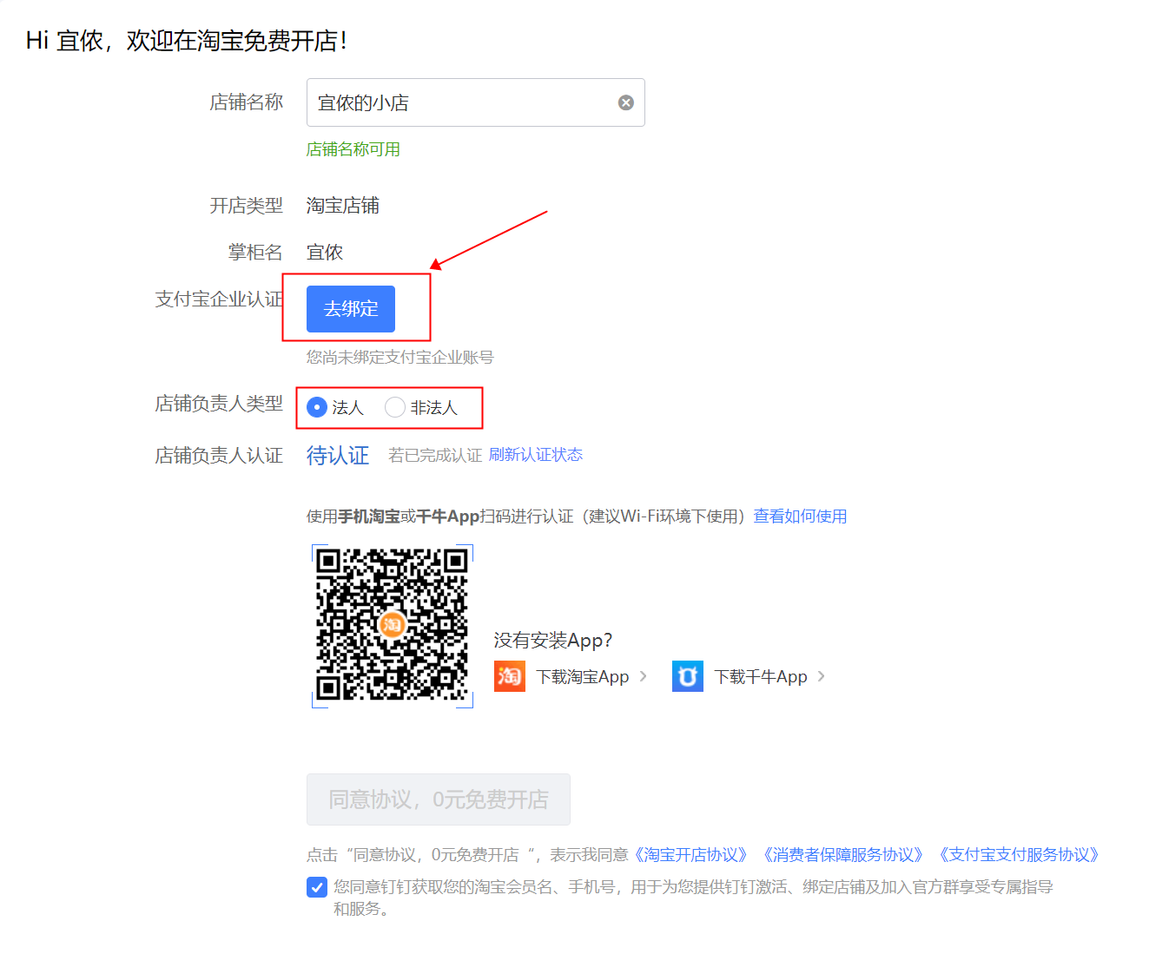Click the green 店铺名称可用 message
Viewport: 1149px width, 954px height.
click(x=353, y=149)
